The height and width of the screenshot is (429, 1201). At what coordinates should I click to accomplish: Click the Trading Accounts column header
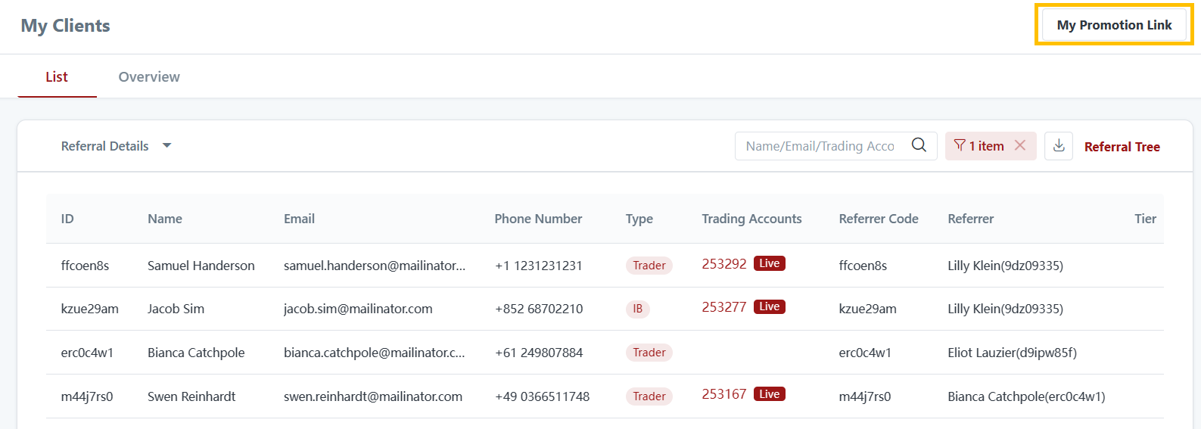click(x=751, y=219)
